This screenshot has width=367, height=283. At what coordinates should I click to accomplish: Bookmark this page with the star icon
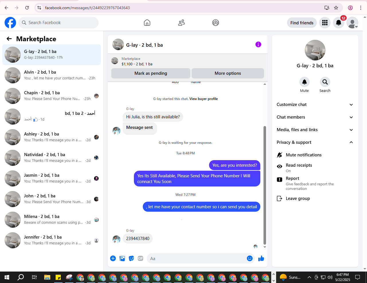click(x=336, y=8)
